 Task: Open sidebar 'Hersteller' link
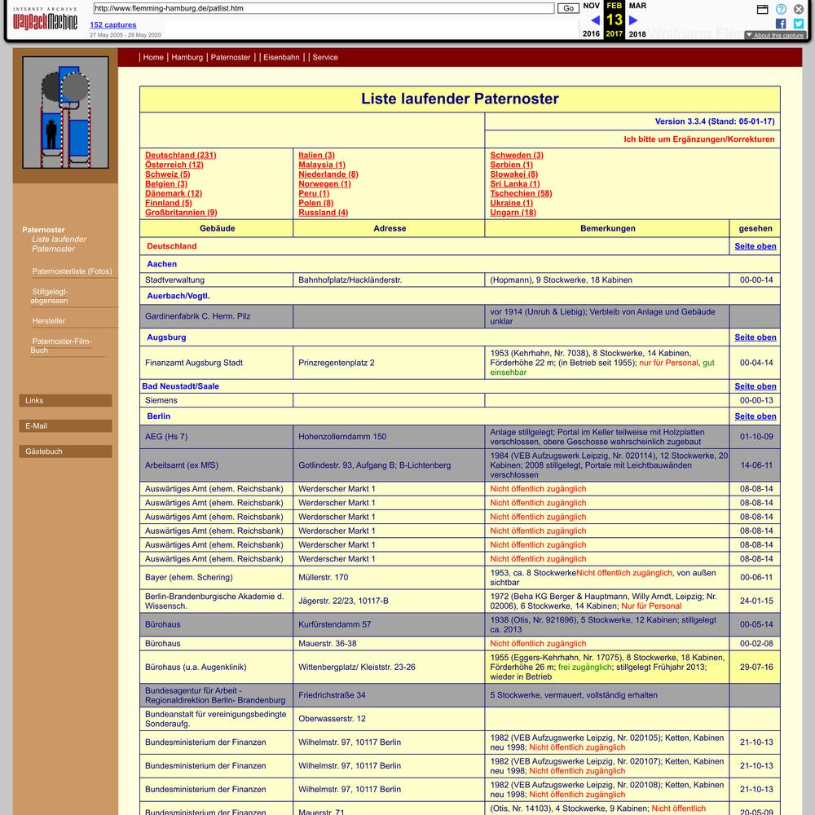(48, 320)
